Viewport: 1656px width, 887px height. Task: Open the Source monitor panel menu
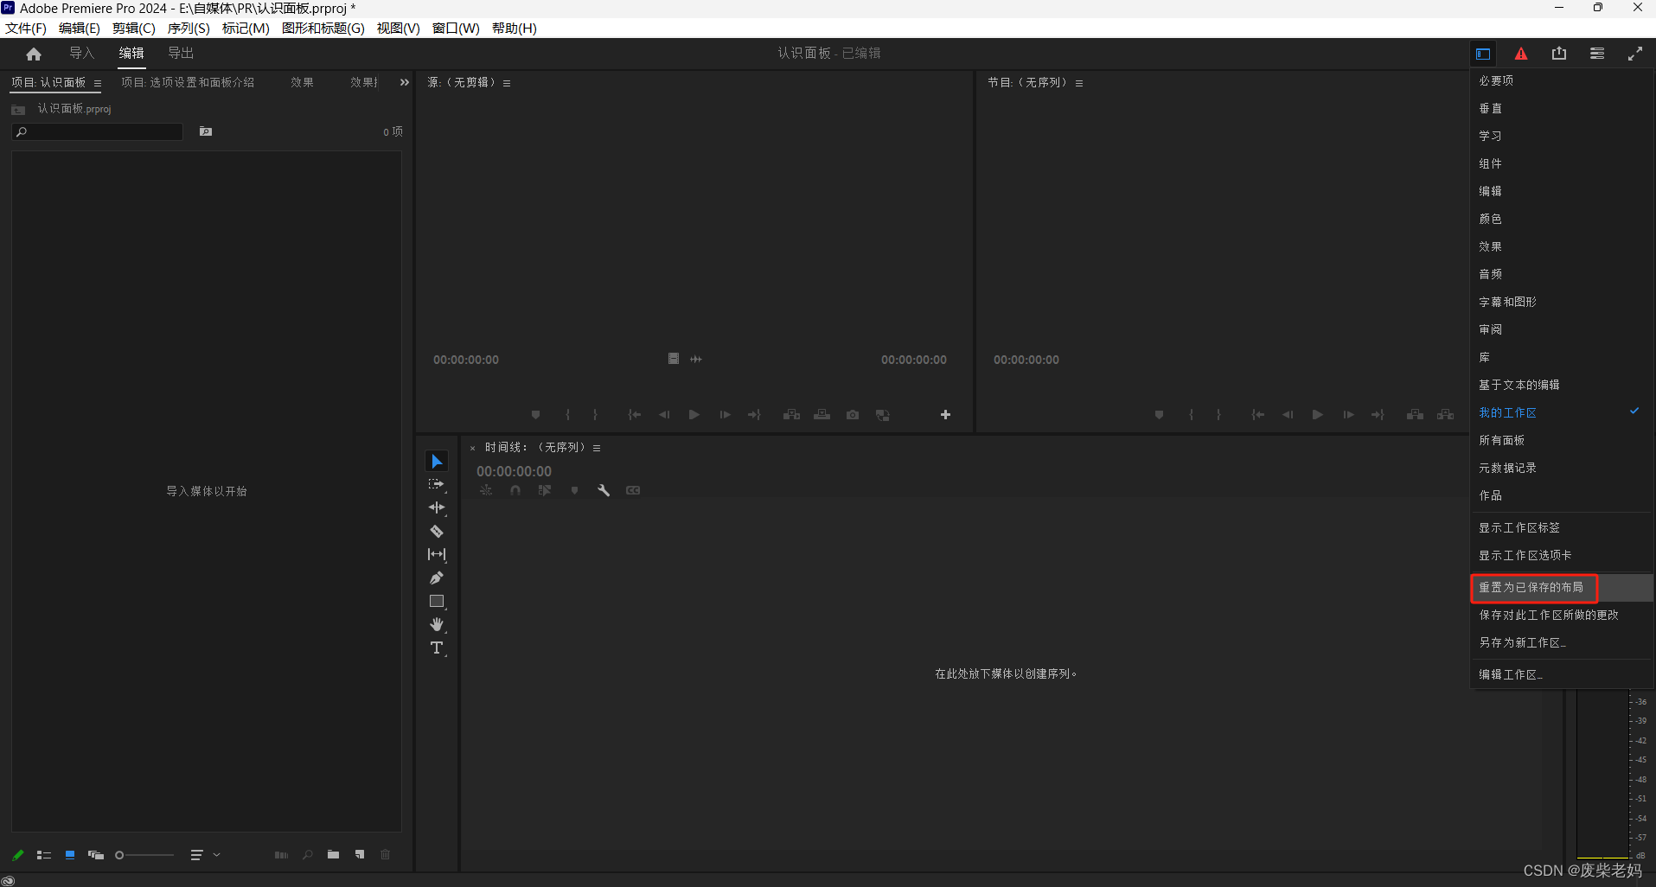tap(507, 84)
